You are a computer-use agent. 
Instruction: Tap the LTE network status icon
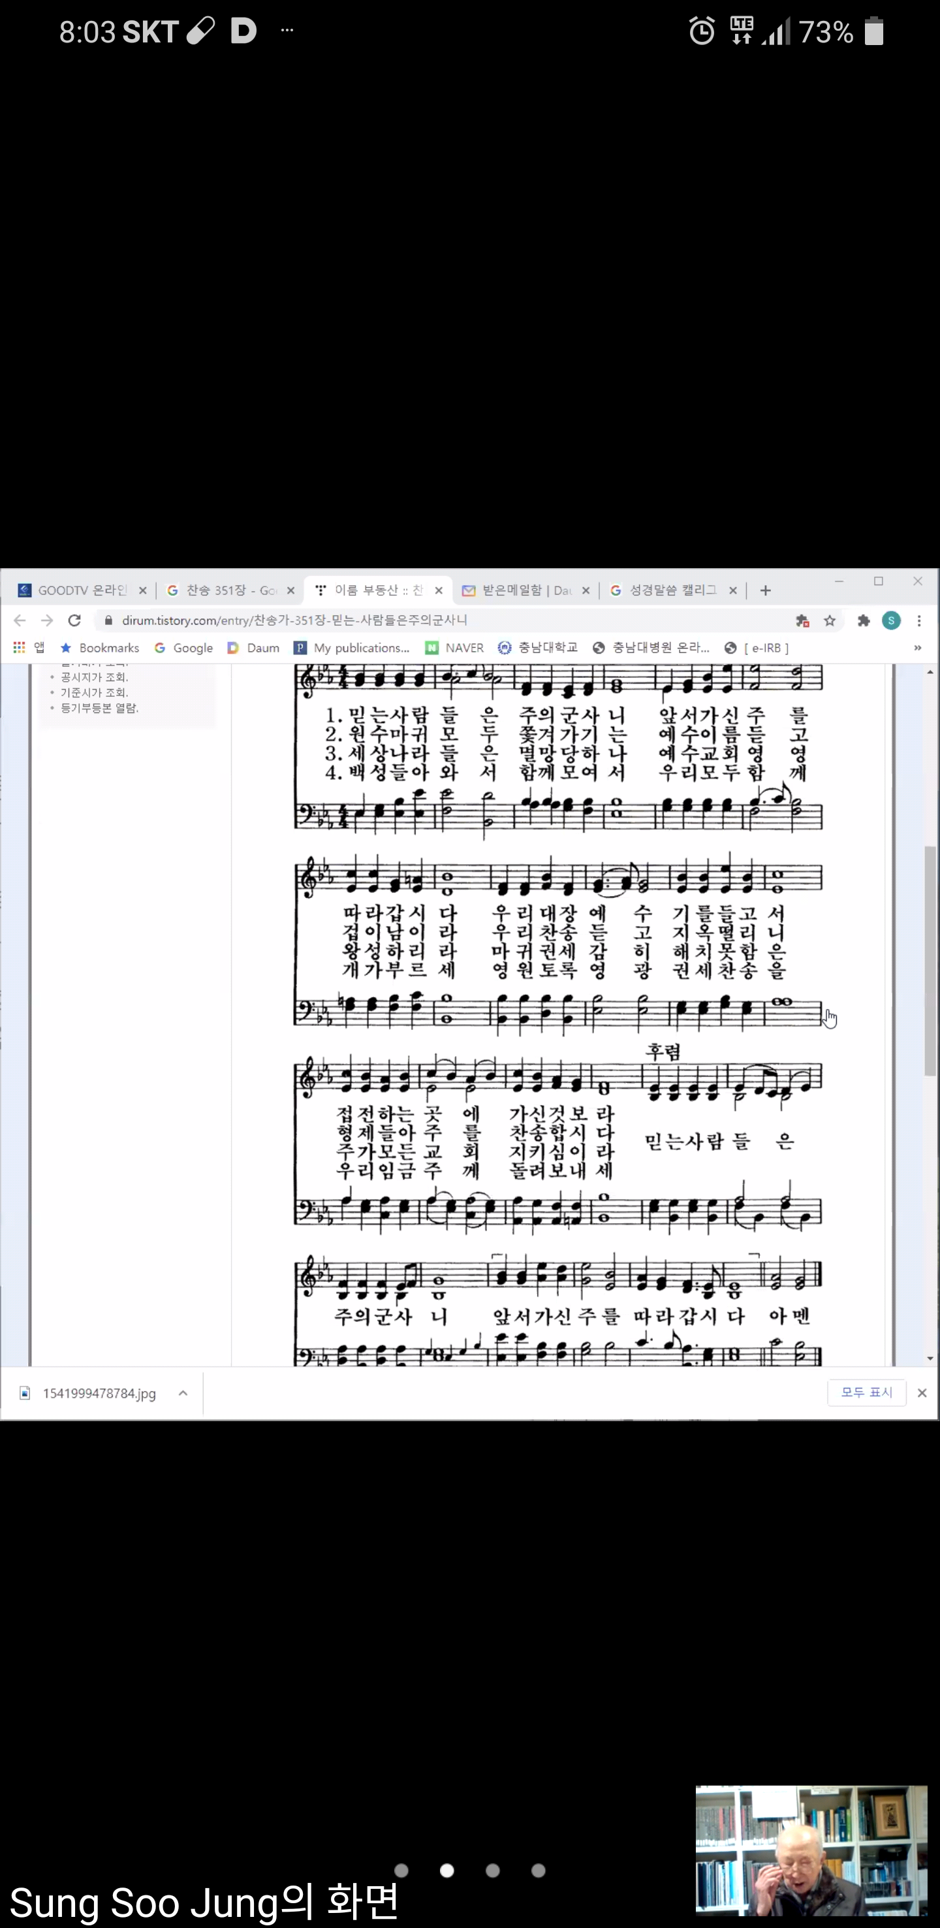742,31
